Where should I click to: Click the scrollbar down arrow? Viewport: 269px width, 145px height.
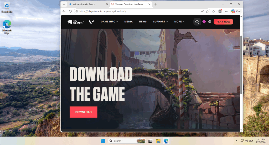[241, 130]
